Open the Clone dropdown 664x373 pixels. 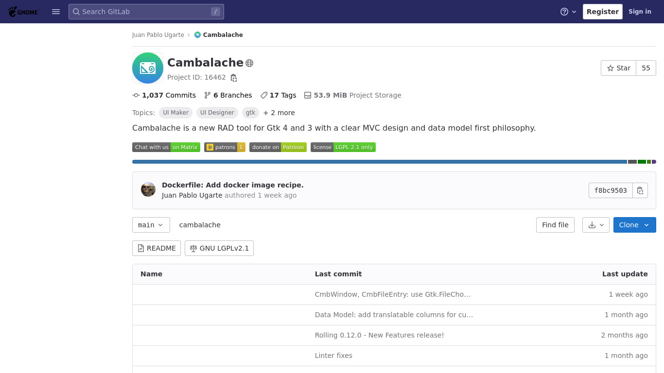point(635,225)
